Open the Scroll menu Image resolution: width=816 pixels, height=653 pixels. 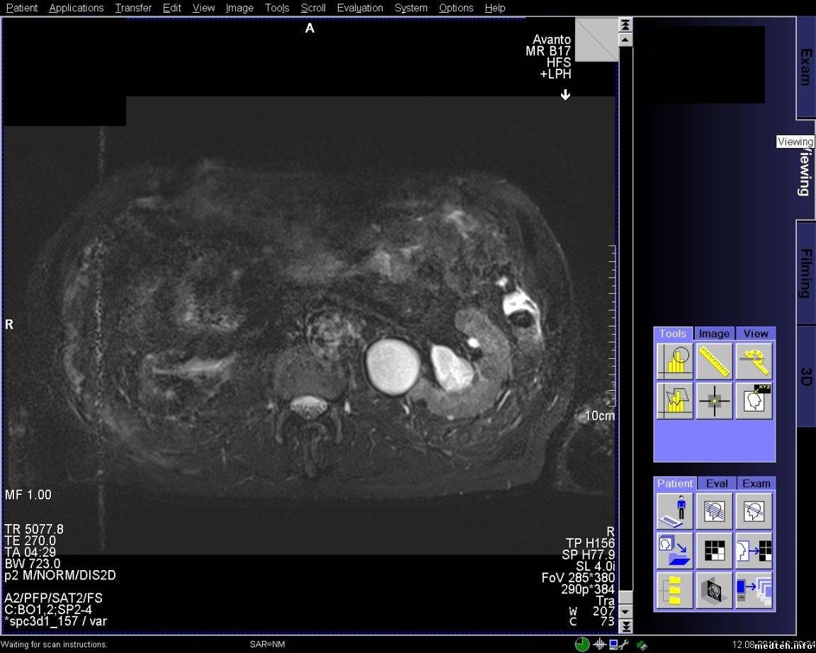[312, 8]
